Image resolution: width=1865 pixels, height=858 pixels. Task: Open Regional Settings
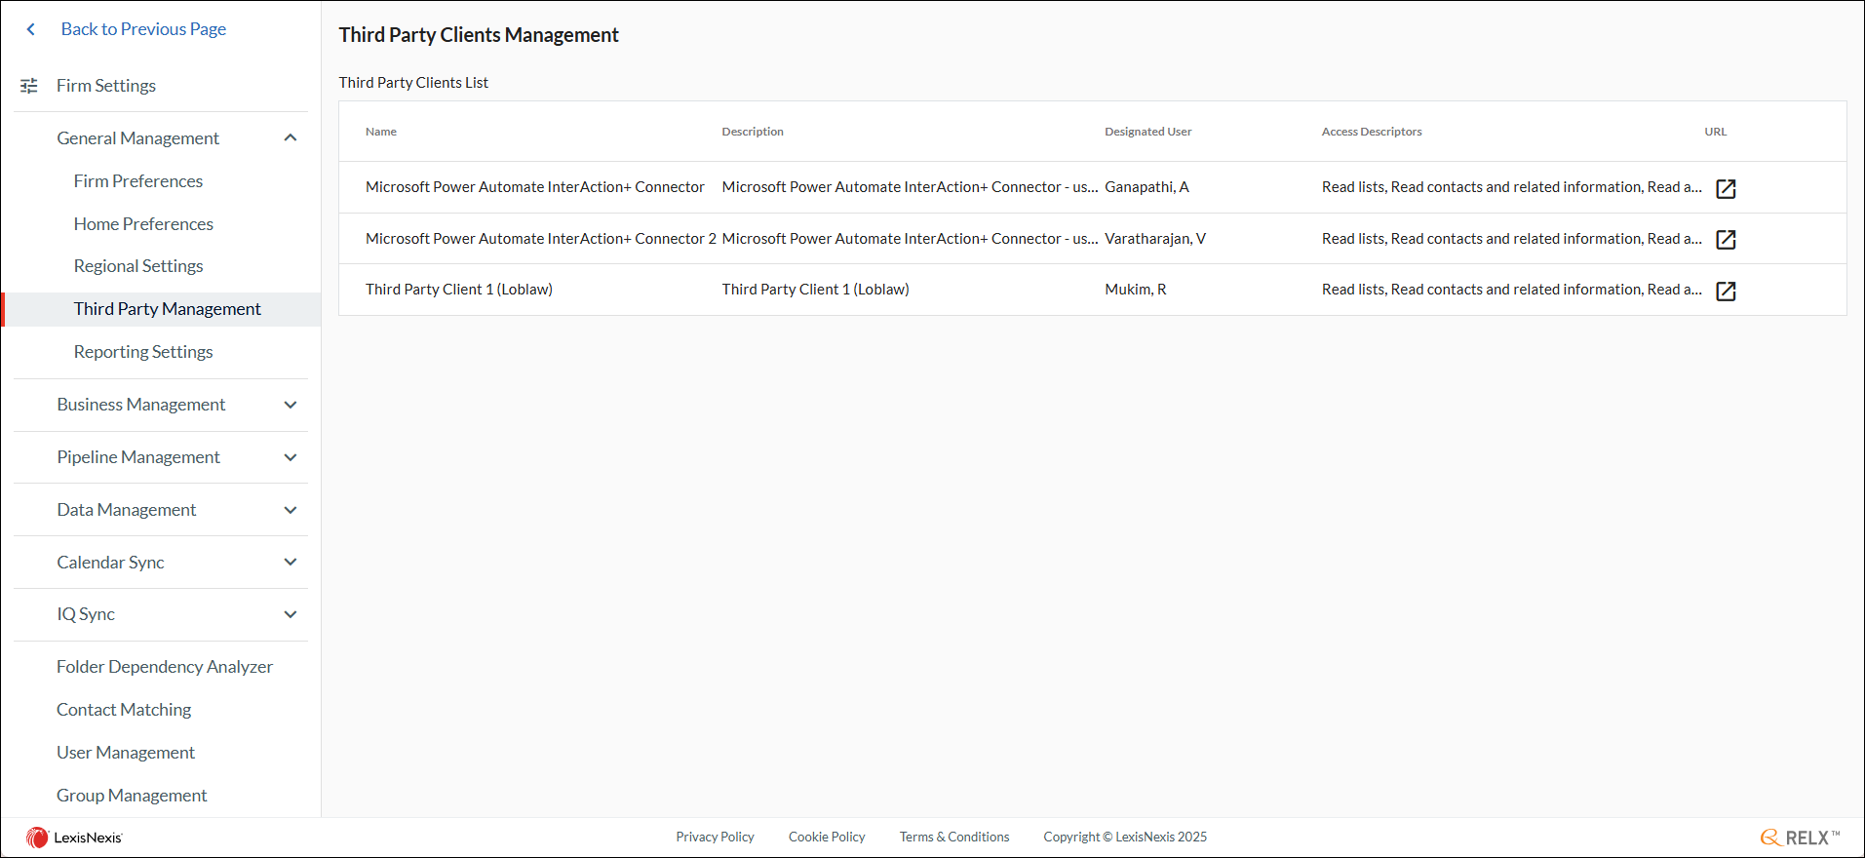pyautogui.click(x=138, y=266)
